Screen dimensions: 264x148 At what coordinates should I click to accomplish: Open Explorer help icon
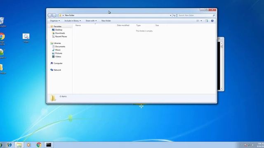coord(212,21)
